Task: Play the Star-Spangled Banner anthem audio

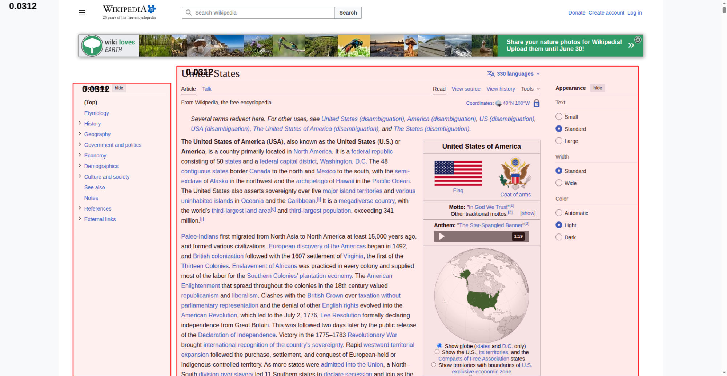Action: [441, 236]
